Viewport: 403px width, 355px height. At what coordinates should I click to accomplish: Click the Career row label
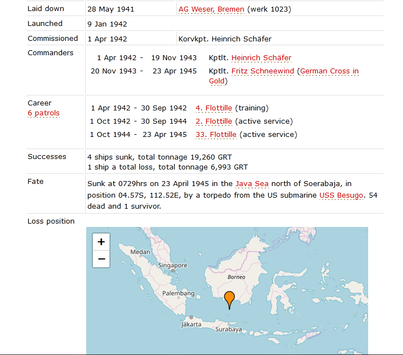40,103
